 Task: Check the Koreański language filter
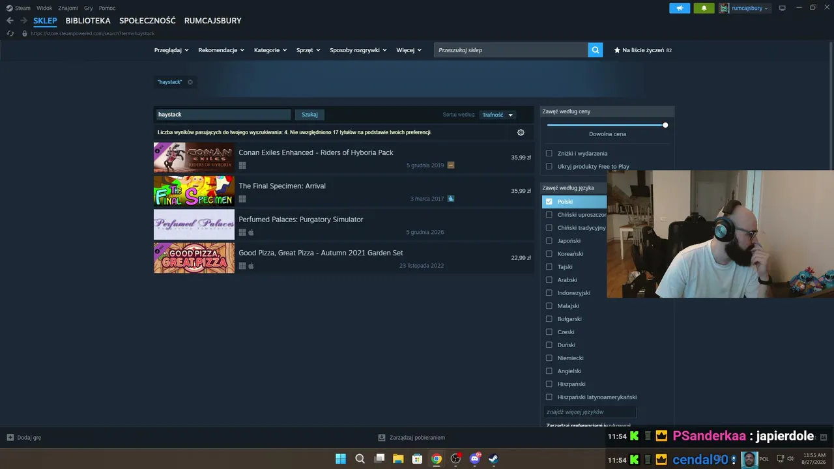pos(549,254)
